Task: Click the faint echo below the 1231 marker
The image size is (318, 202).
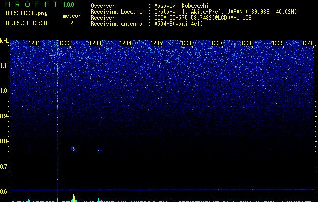Action: click(x=29, y=149)
